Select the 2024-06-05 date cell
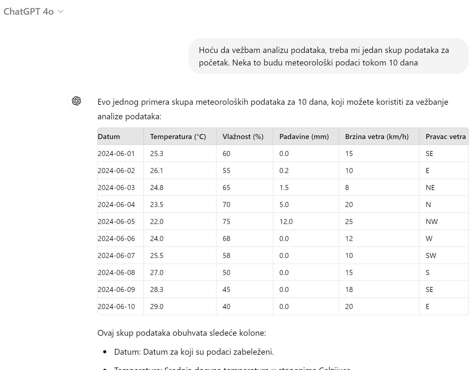The image size is (472, 370). click(x=120, y=221)
